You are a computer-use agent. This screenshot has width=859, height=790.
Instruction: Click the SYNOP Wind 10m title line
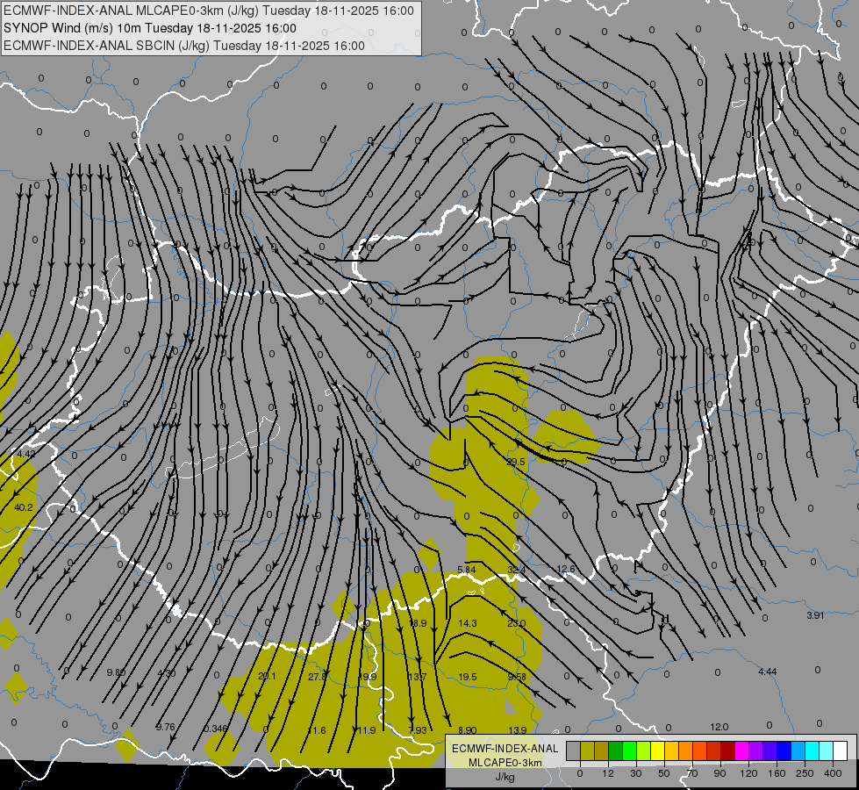pyautogui.click(x=149, y=28)
